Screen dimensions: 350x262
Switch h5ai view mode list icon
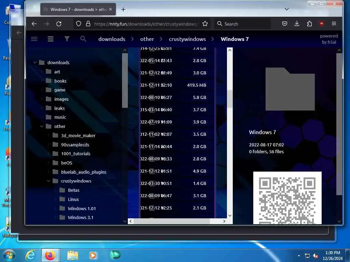pyautogui.click(x=51, y=39)
